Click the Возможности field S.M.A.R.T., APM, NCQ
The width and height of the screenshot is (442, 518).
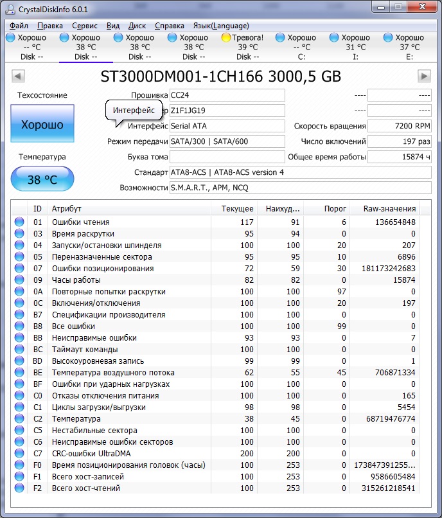tap(300, 188)
